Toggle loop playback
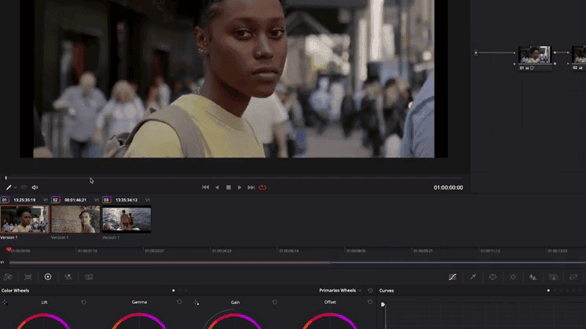Screen dimensions: 586x329 click(x=262, y=187)
